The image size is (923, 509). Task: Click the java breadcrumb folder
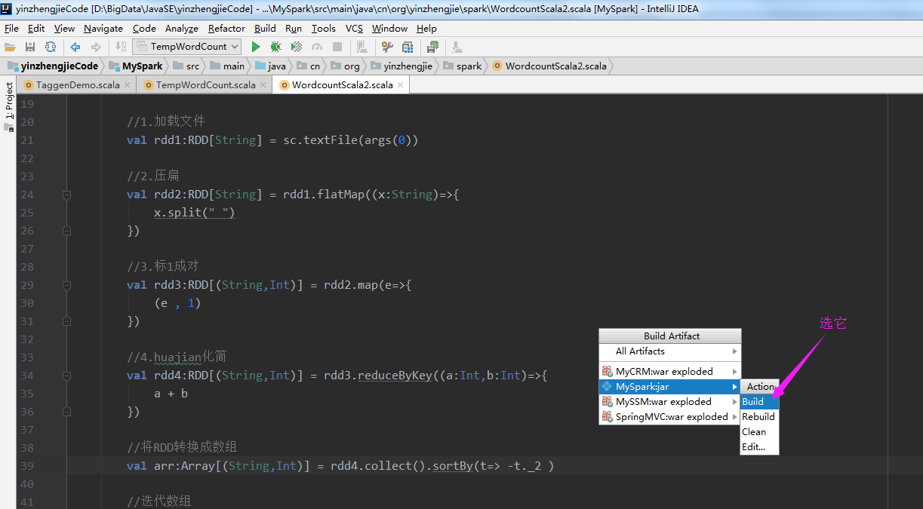[x=271, y=66]
